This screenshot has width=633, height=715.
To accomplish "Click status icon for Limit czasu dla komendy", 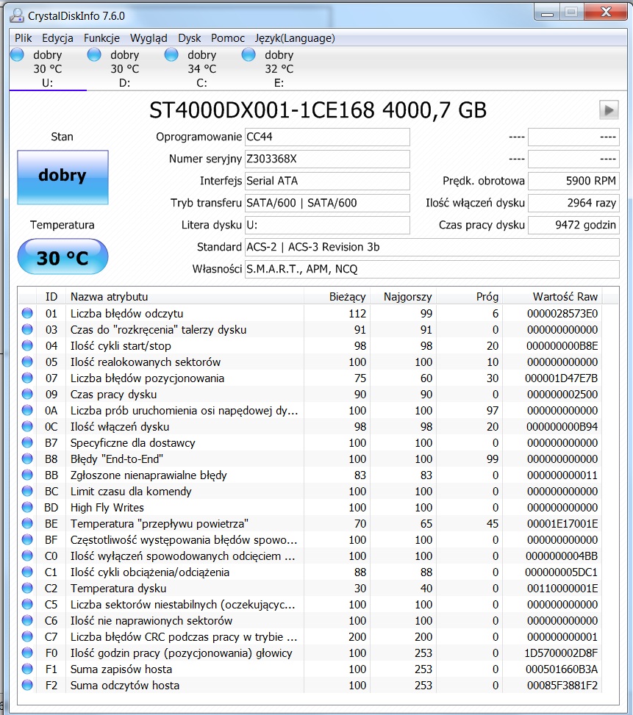I will tap(27, 491).
